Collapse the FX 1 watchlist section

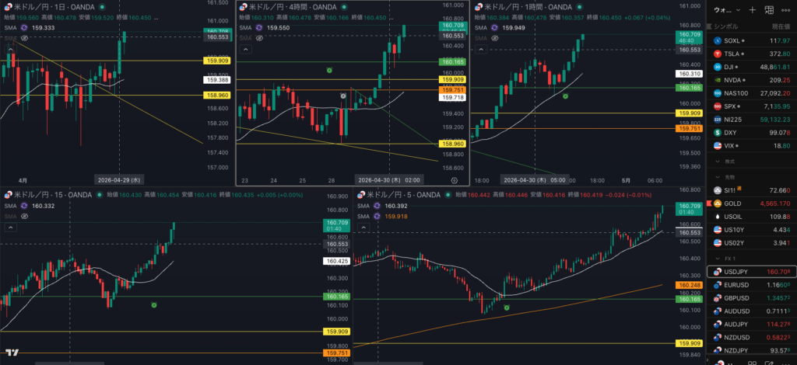[717, 258]
